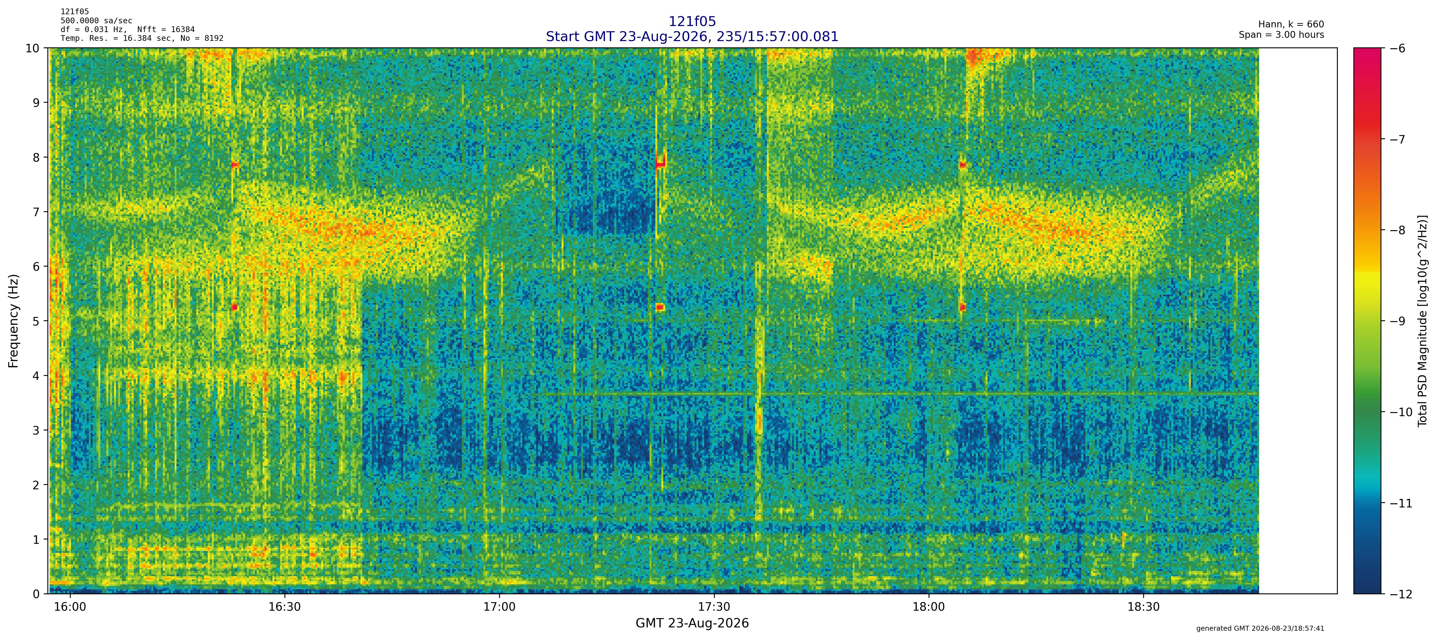Click the "16:00" time axis tick label
Screen dimensions: 1437x640
click(70, 607)
